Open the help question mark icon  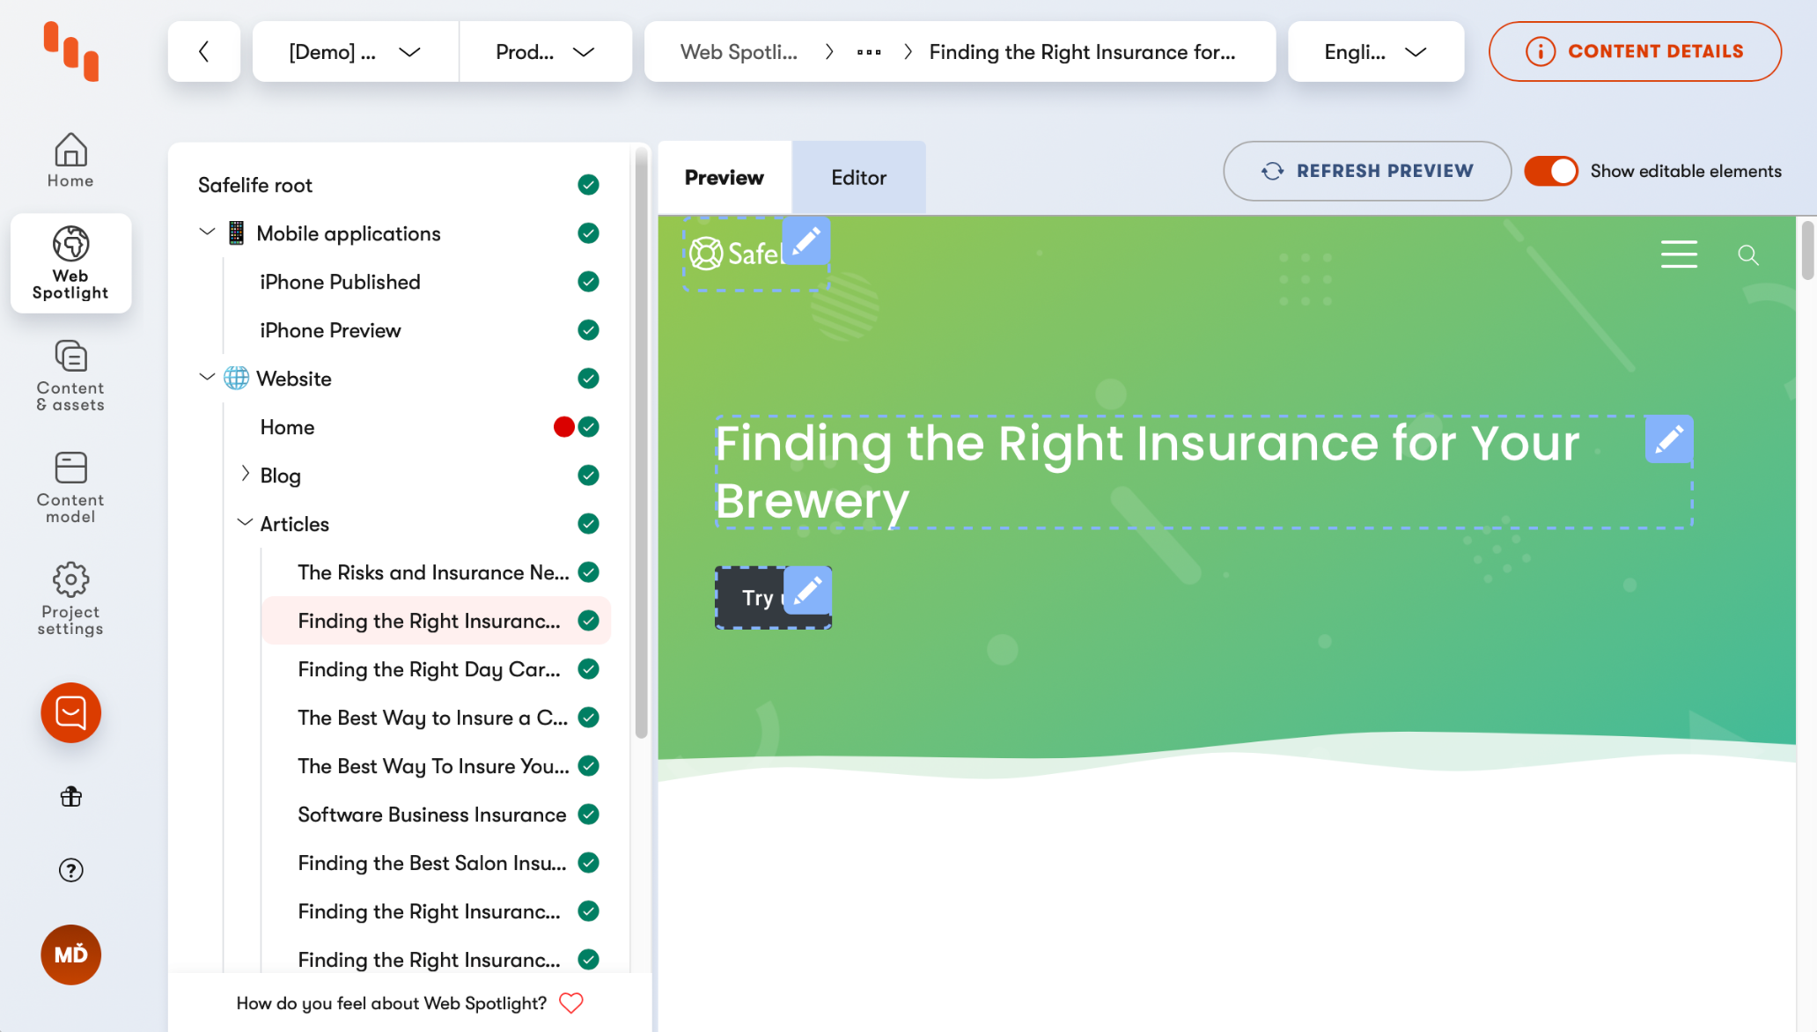point(70,870)
